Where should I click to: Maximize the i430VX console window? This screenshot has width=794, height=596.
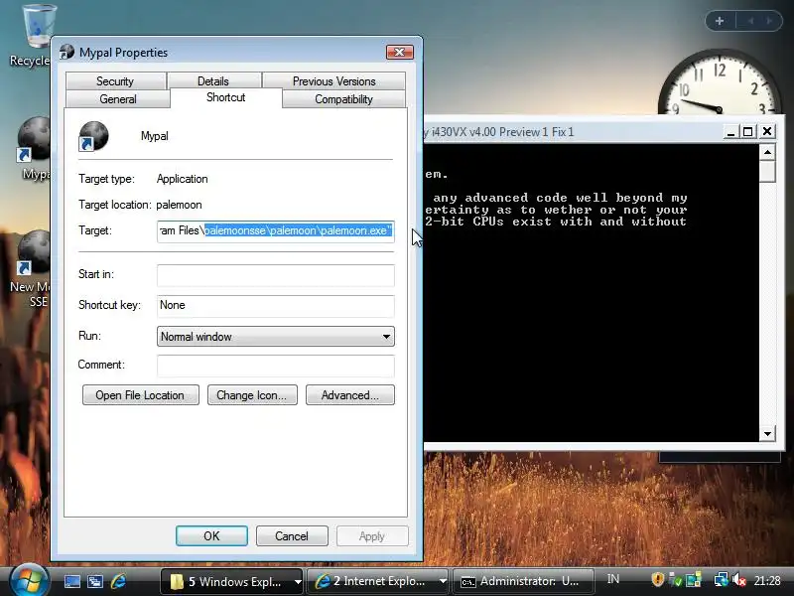coord(748,132)
